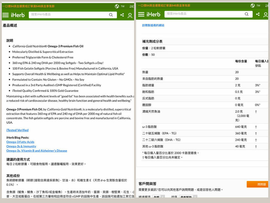Open the Omega-3 Fatty Acids blog link

pyautogui.click(x=20, y=142)
